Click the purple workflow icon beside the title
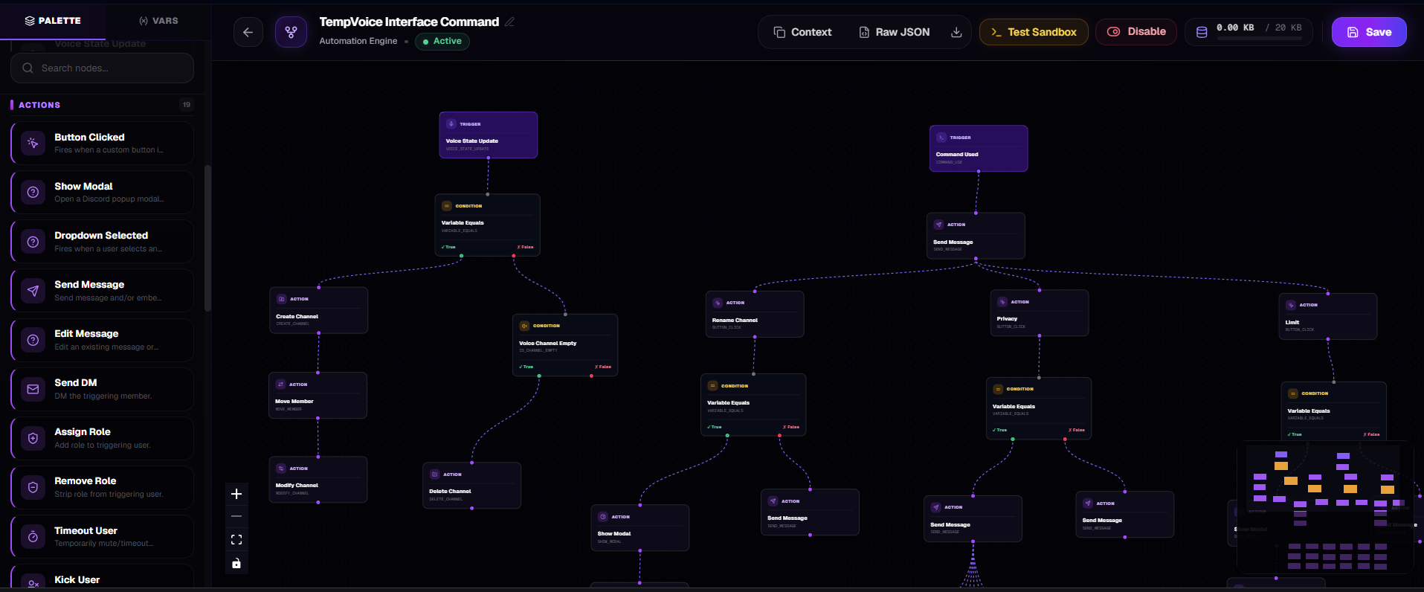Image resolution: width=1424 pixels, height=592 pixels. pos(291,32)
